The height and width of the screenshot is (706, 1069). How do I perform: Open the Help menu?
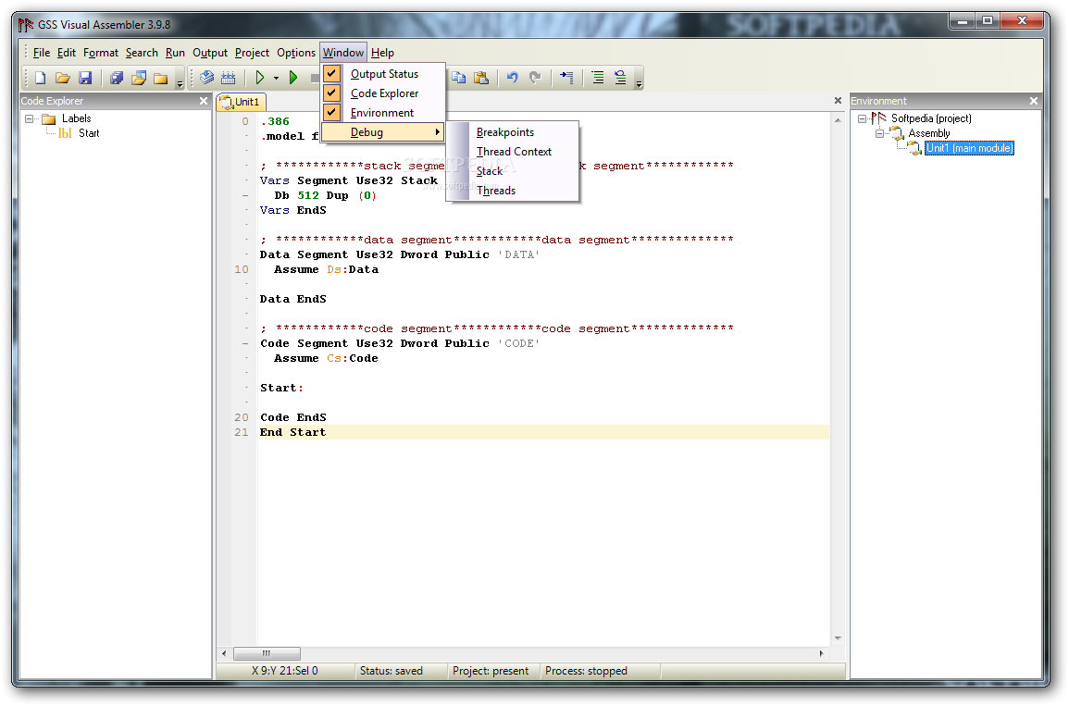point(382,53)
